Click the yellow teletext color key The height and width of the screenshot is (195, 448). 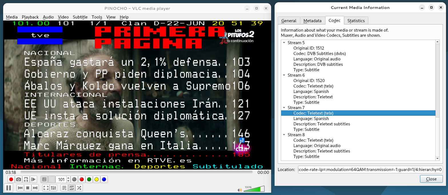pos(97,179)
